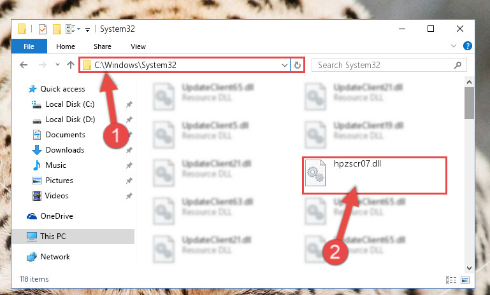Switch to Large icons view in status bar
490x295 pixels.
[x=465, y=280]
